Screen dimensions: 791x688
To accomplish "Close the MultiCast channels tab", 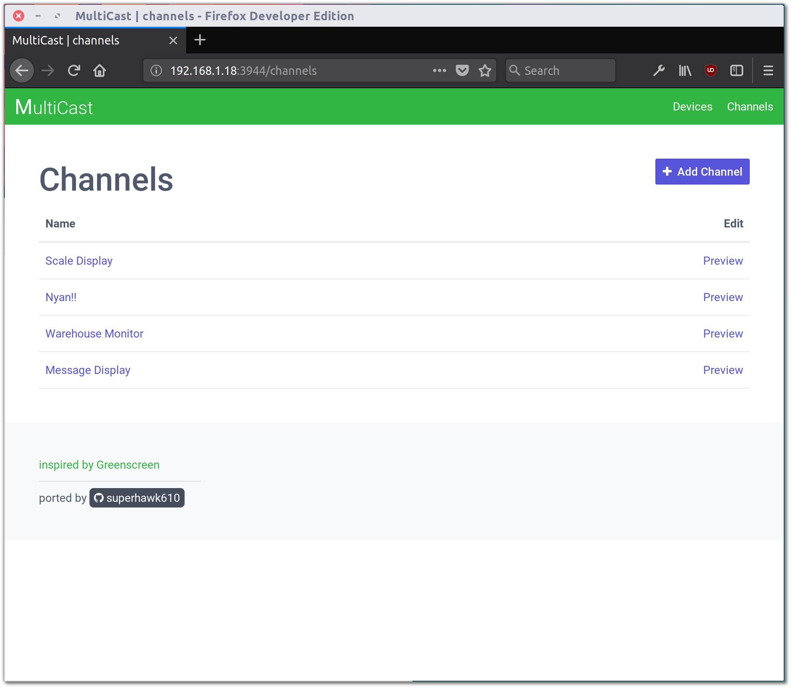I will pos(173,40).
